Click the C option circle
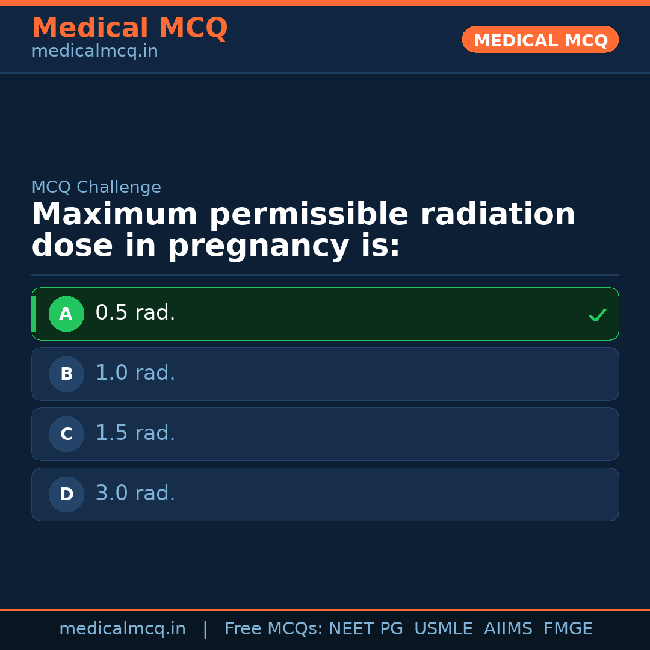 pos(66,434)
